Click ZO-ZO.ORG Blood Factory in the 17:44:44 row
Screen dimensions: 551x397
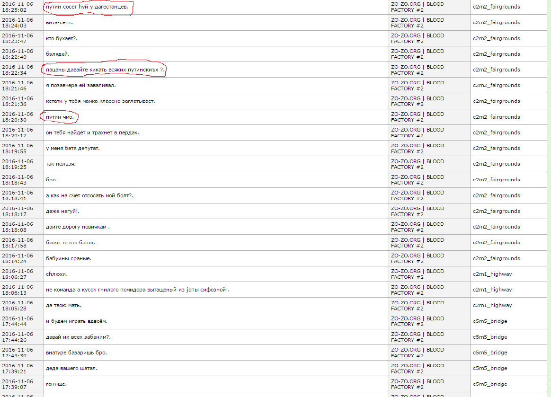tap(417, 321)
